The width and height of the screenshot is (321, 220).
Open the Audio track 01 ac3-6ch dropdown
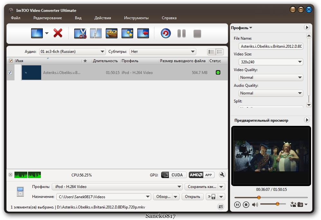point(72,52)
